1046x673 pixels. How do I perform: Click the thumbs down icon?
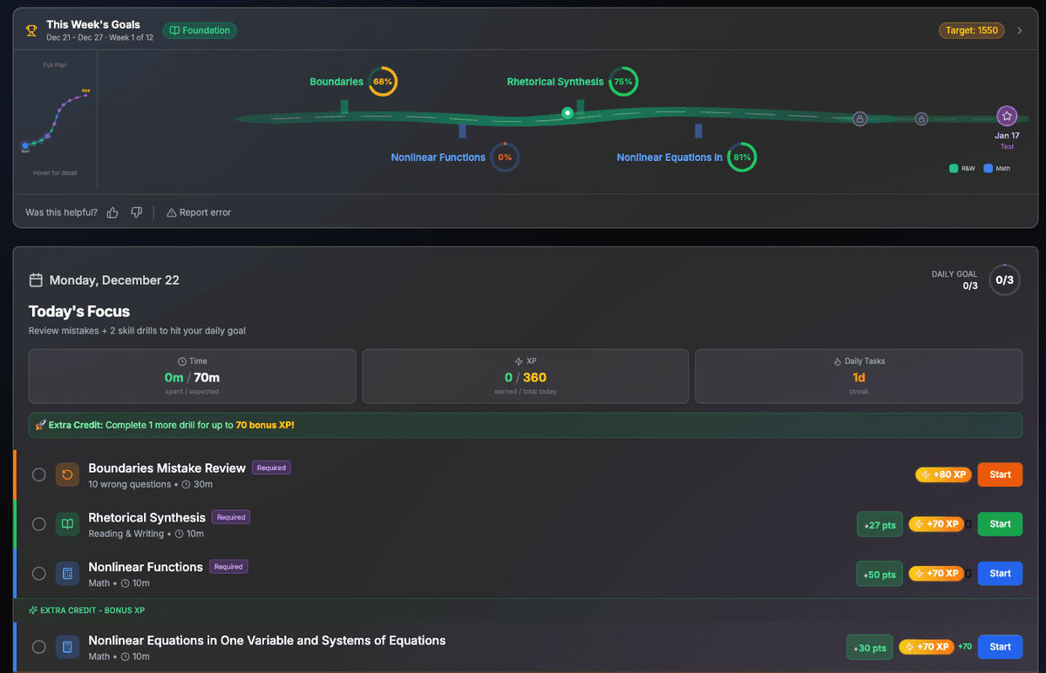coord(136,212)
